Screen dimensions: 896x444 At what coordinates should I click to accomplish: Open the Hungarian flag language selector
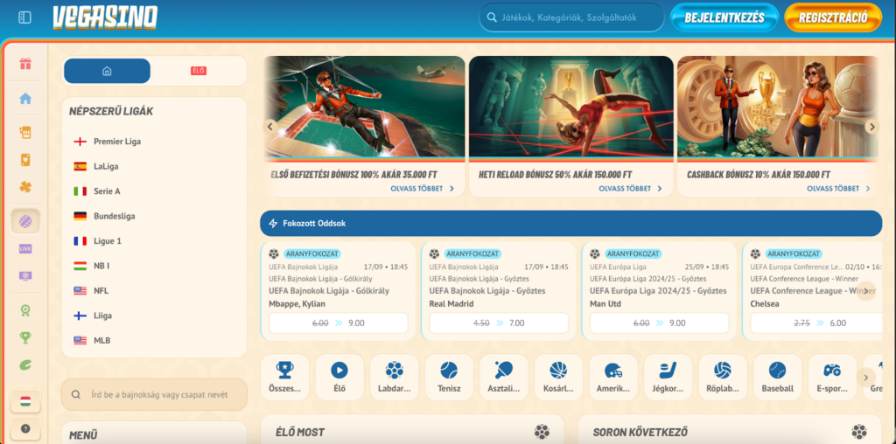(x=25, y=401)
